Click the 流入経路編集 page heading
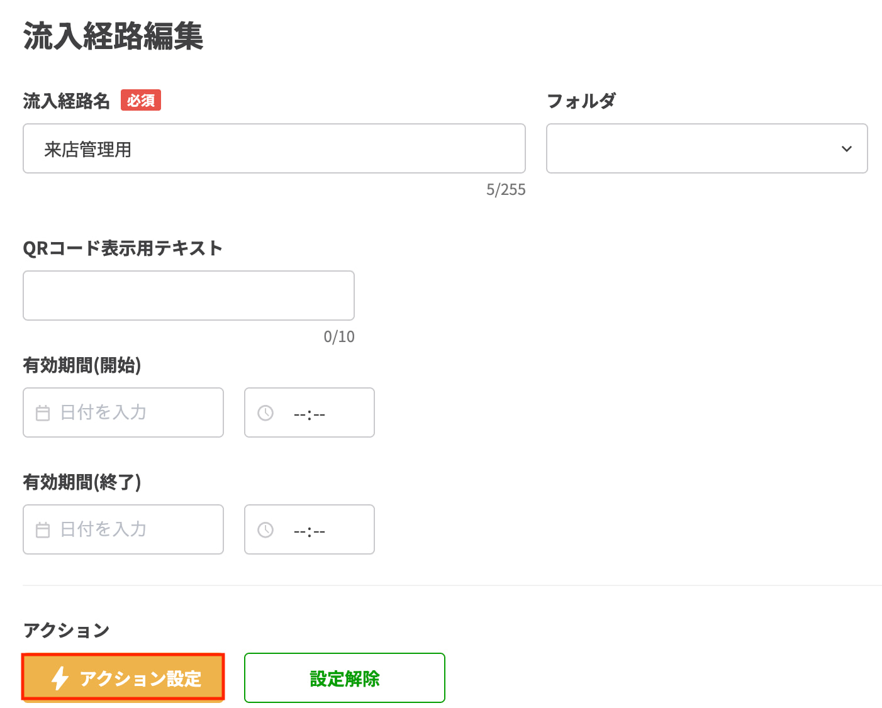 point(113,37)
